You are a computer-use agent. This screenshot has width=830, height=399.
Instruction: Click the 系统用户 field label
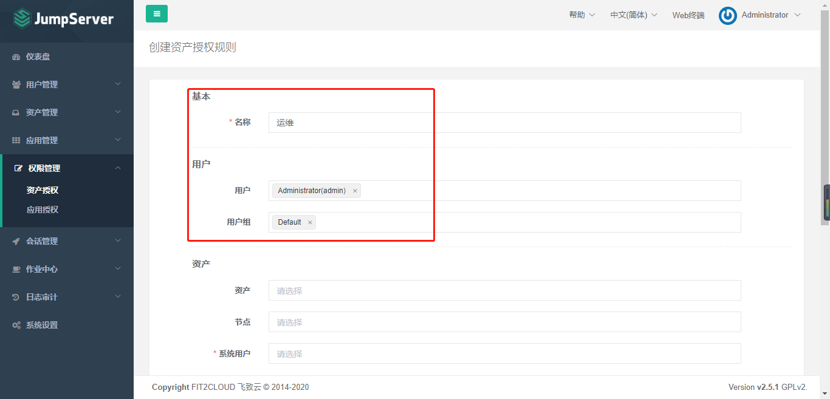(x=235, y=353)
